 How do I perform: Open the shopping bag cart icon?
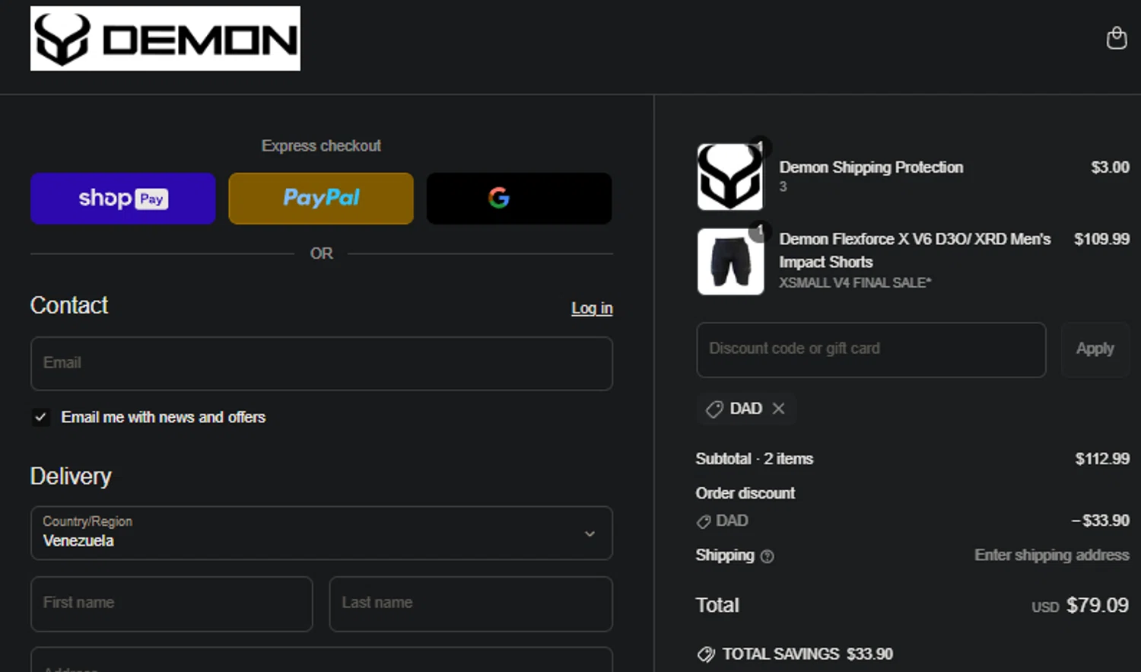1116,38
